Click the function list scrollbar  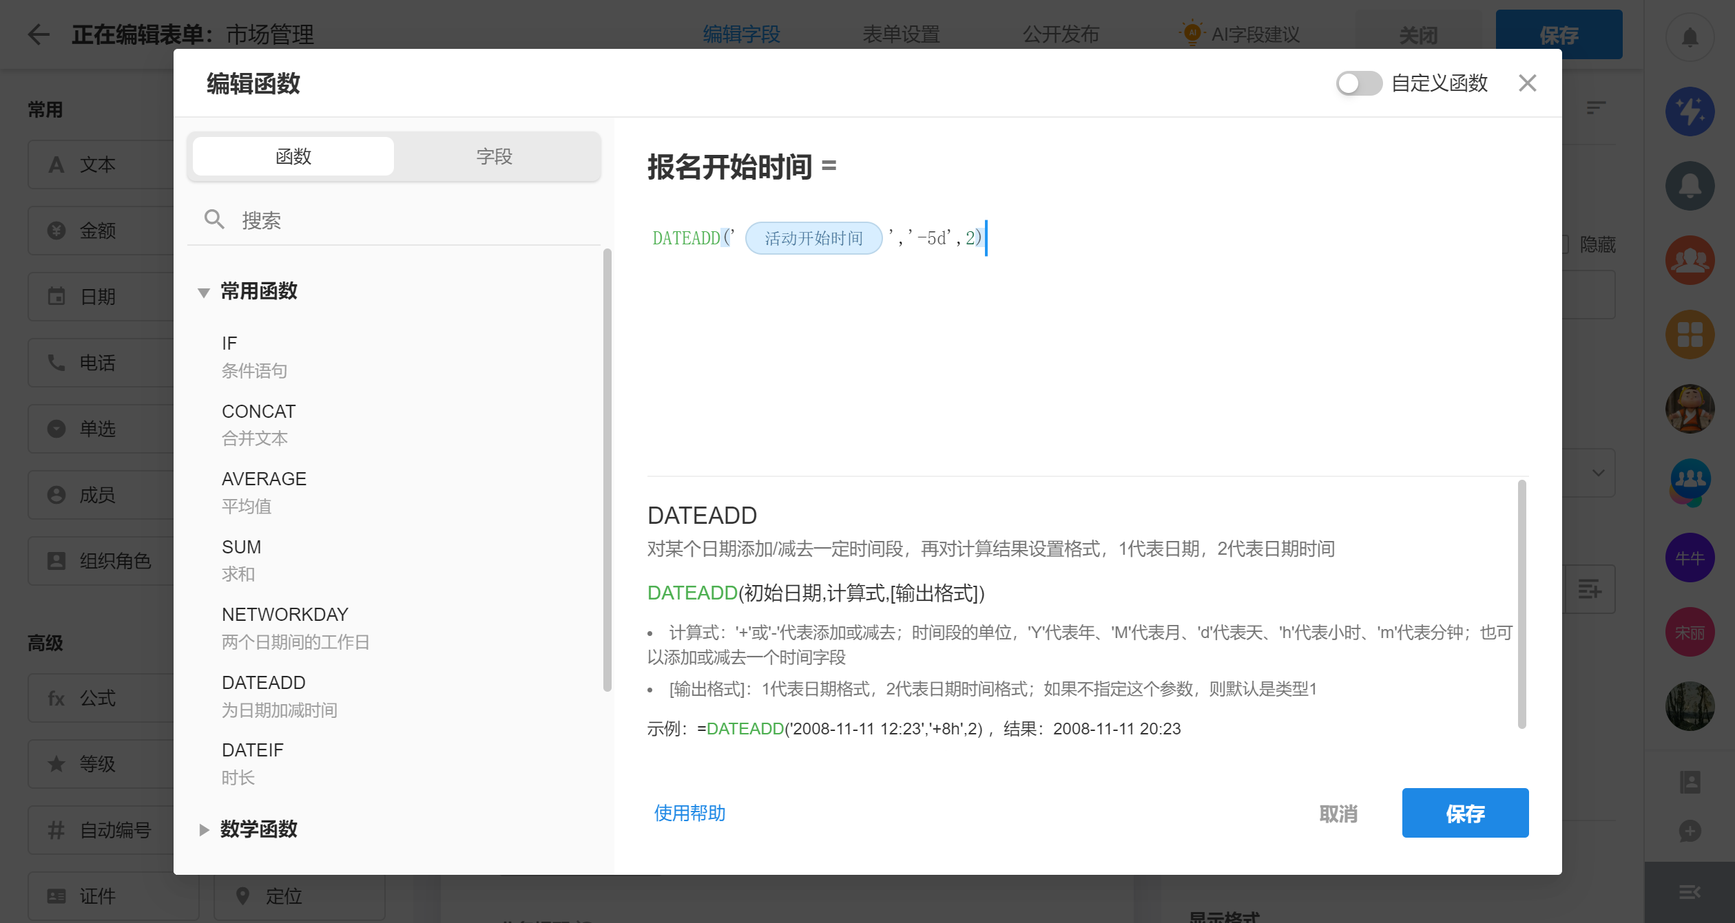pos(607,471)
